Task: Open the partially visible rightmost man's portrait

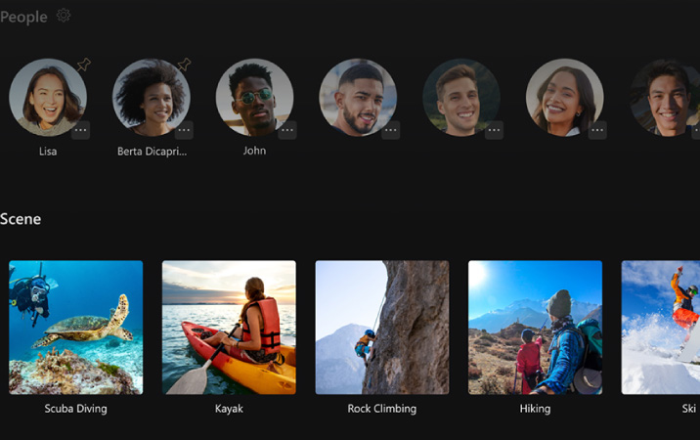Action: coord(666,98)
